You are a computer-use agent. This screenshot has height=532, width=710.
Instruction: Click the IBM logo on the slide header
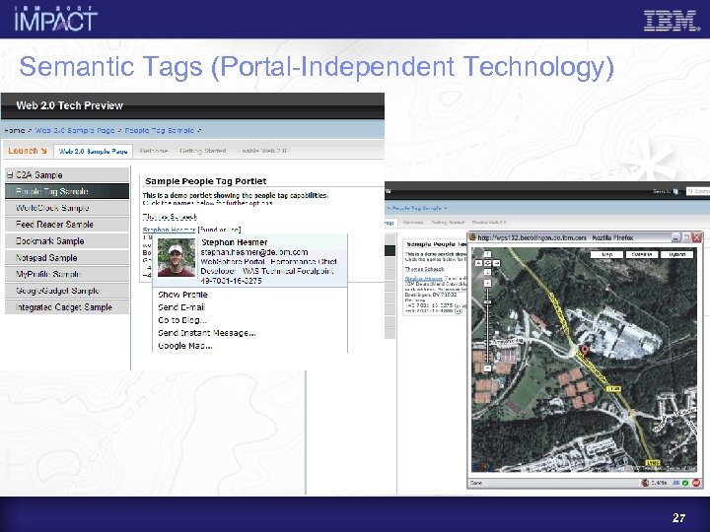click(672, 21)
